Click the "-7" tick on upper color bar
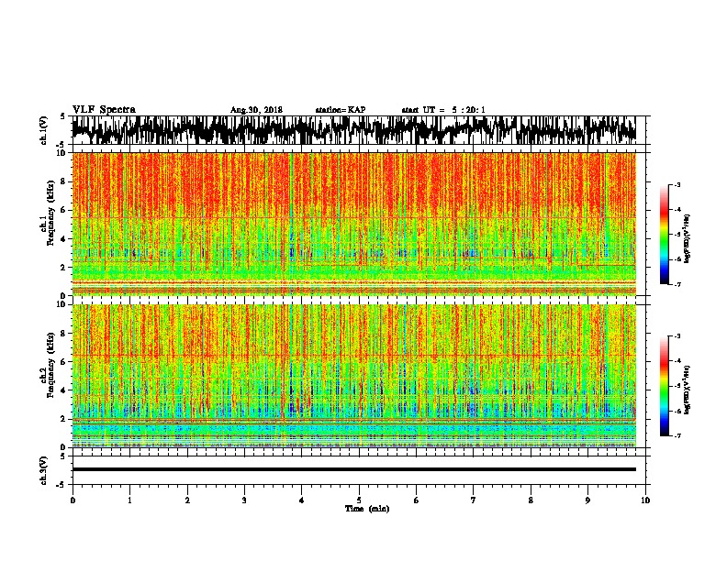Image resolution: width=727 pixels, height=561 pixels. (677, 285)
